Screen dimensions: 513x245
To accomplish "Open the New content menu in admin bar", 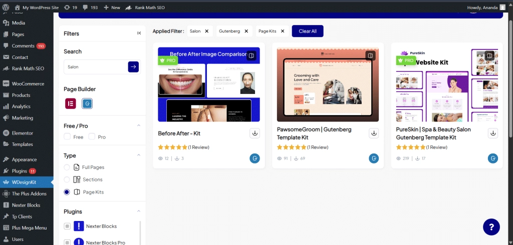I will [x=112, y=7].
